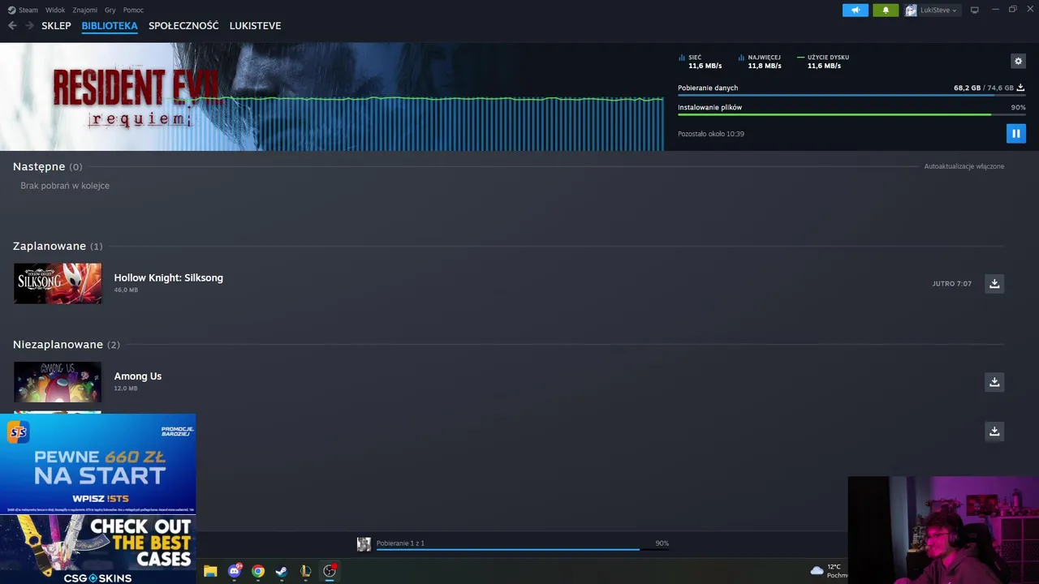This screenshot has height=584, width=1039.
Task: Click the download icon beside 74,6 GB
Action: [x=1020, y=88]
